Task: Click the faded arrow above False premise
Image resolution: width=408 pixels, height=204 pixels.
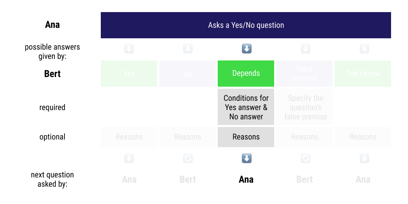Action: tap(305, 49)
